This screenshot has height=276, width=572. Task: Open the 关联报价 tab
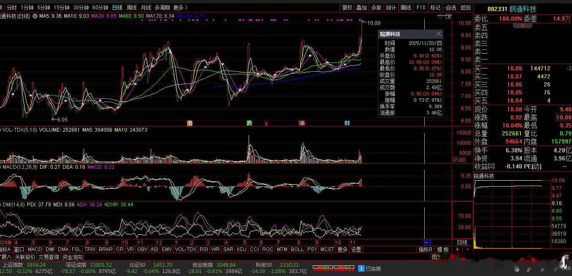[x=25, y=257]
